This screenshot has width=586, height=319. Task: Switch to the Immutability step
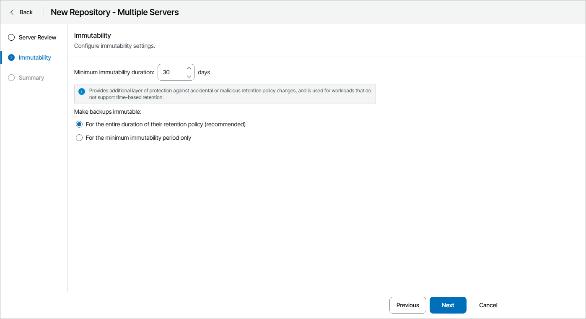(x=34, y=58)
